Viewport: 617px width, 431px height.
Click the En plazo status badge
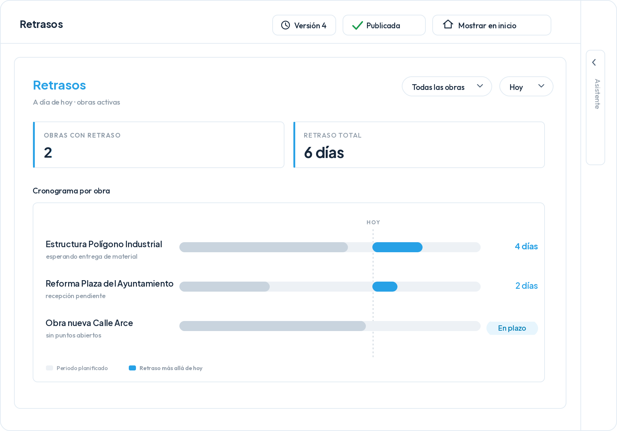(512, 328)
